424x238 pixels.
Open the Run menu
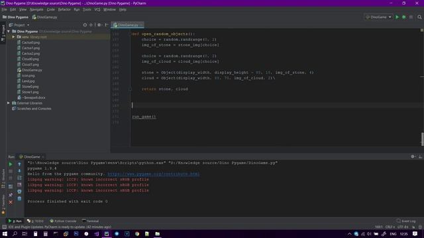(x=77, y=9)
